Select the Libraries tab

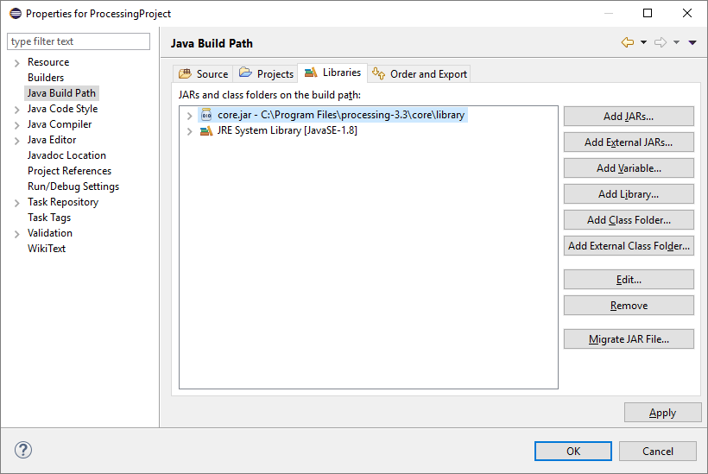click(332, 73)
